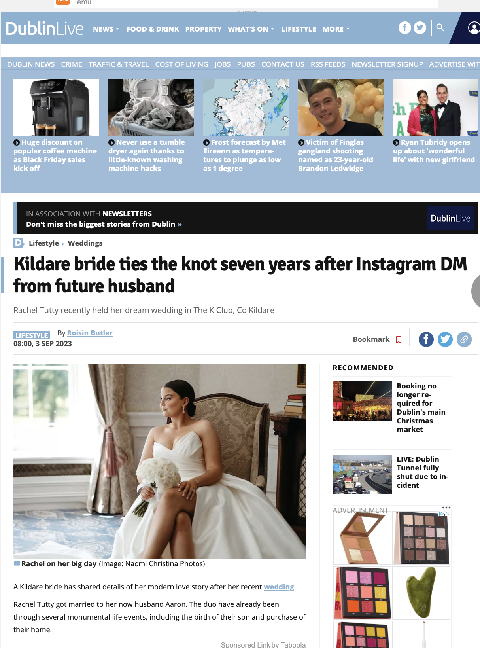Close the advertisement using the X icon
Screen dimensions: 480x648
pyautogui.click(x=448, y=514)
